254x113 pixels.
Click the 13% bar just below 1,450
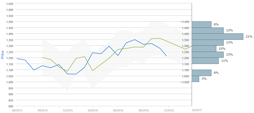[208, 31]
